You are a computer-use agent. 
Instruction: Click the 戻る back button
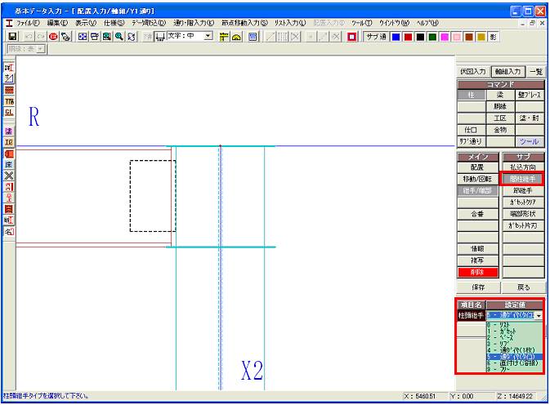523,287
